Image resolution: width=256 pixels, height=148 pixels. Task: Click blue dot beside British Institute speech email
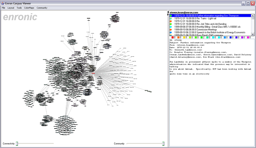171,32
